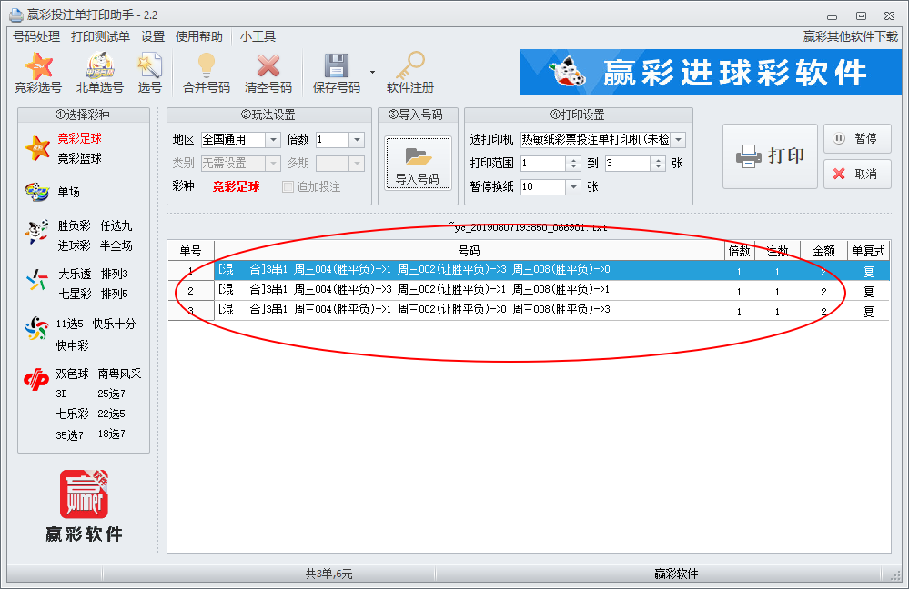
Task: Click the icon beside 11选5
Action: tap(36, 328)
